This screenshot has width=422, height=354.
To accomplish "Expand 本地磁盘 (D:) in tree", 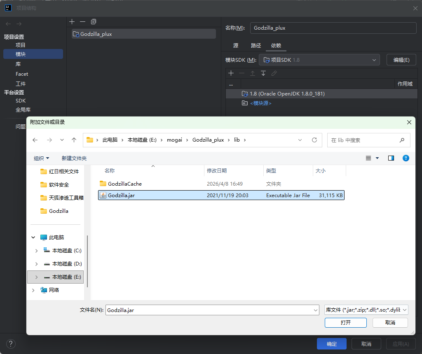I will (x=36, y=264).
